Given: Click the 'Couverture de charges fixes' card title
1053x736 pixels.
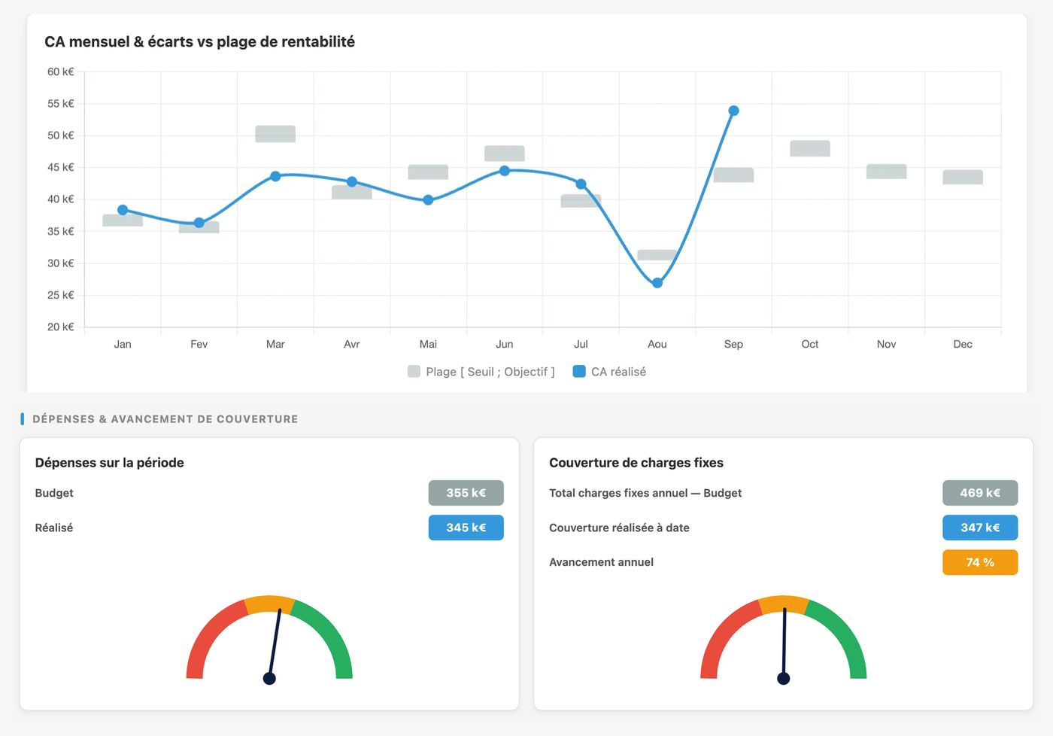Looking at the screenshot, I should (636, 463).
